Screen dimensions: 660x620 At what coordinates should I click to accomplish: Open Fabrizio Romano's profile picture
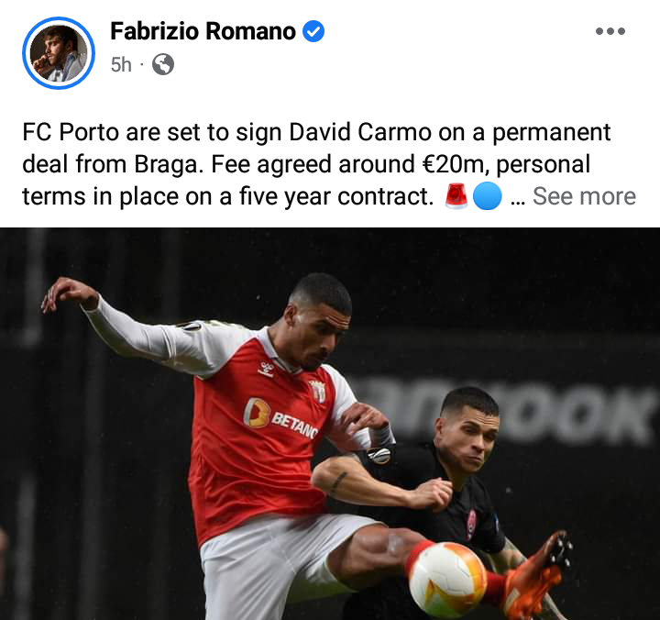(59, 53)
